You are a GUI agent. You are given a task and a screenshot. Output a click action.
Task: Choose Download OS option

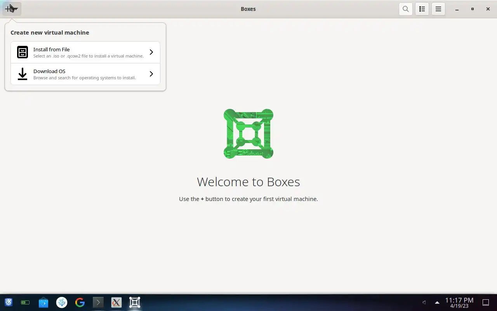(85, 74)
